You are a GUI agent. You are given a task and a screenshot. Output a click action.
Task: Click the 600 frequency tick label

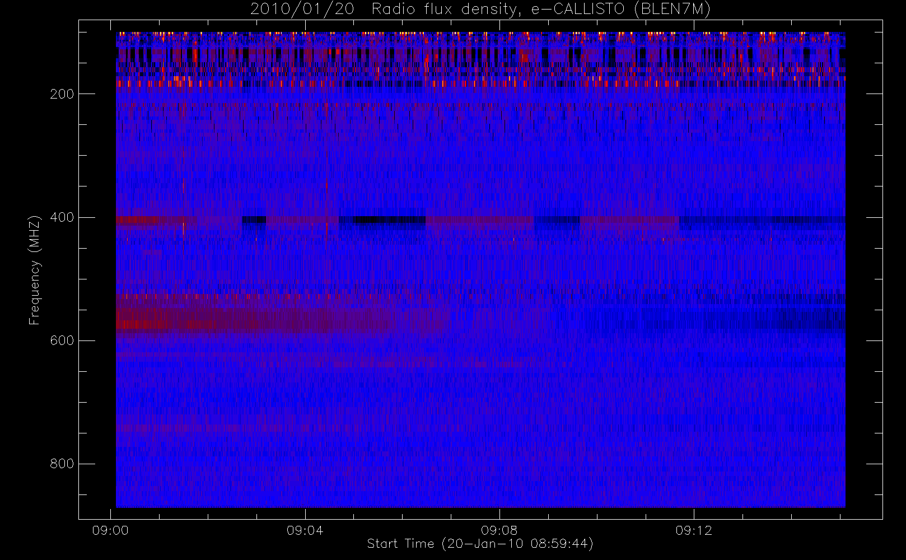(x=62, y=340)
